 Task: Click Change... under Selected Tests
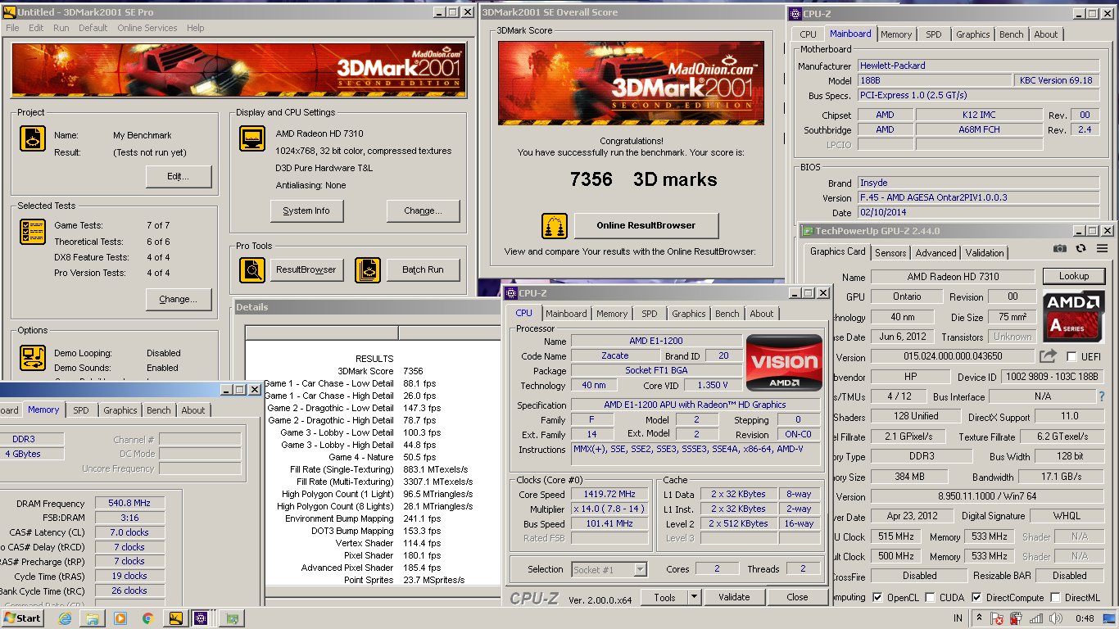[179, 299]
